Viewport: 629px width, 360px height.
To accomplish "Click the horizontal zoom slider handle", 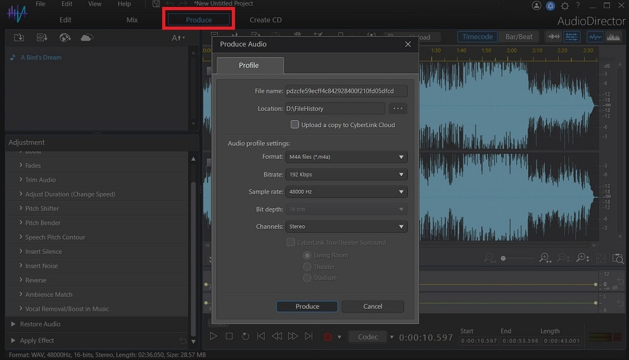I will 503,259.
